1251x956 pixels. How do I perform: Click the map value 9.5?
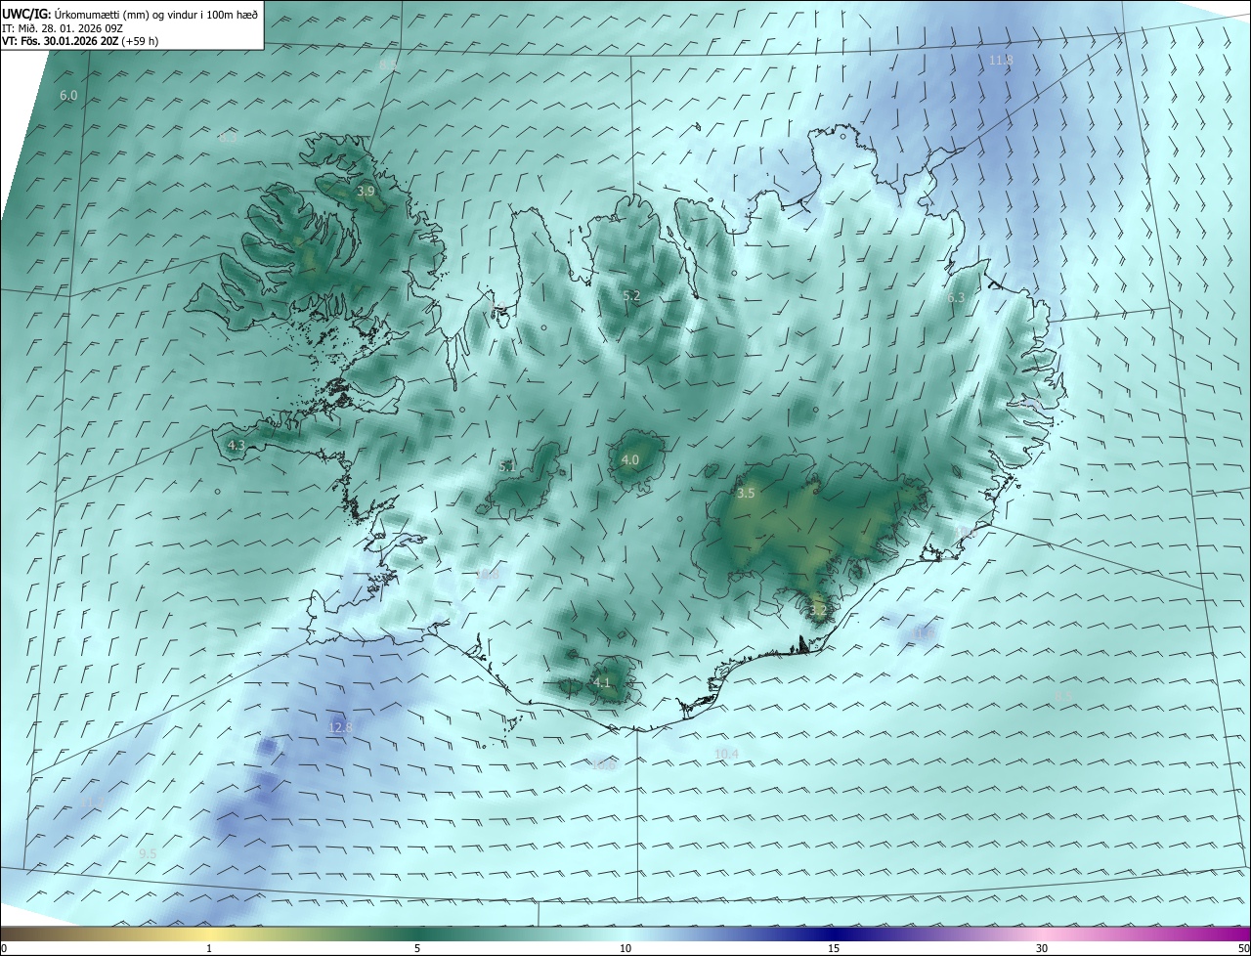[x=148, y=854]
